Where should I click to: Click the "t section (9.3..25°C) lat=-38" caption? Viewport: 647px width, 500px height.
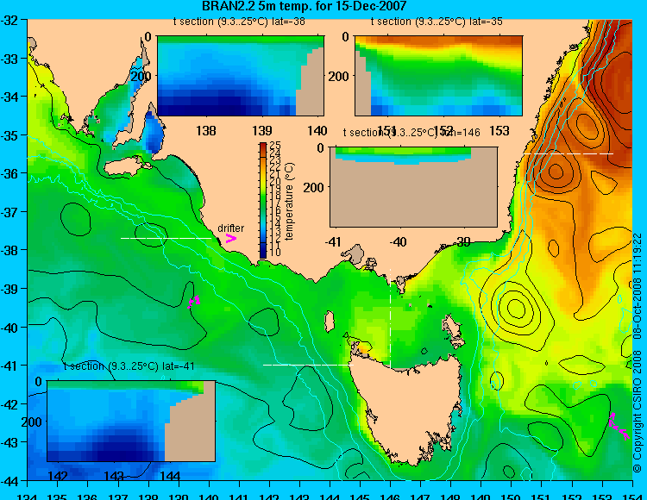pos(239,22)
